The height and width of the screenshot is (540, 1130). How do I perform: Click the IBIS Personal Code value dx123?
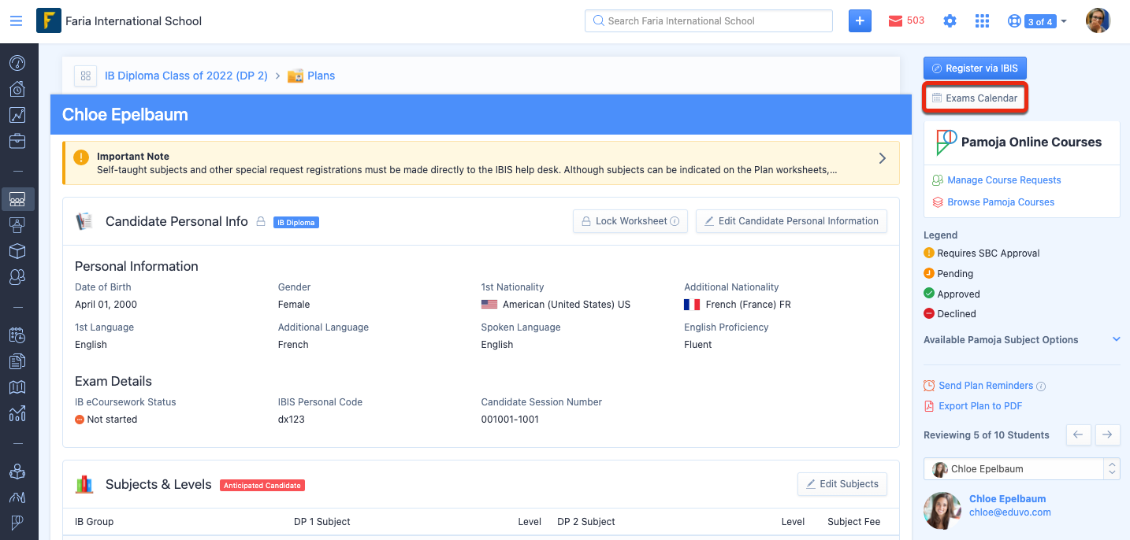292,420
